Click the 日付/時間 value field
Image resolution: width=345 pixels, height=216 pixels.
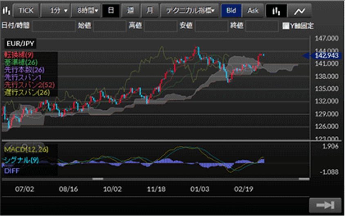click(54, 26)
